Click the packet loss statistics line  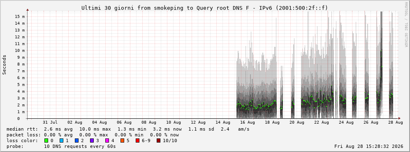pos(93,135)
